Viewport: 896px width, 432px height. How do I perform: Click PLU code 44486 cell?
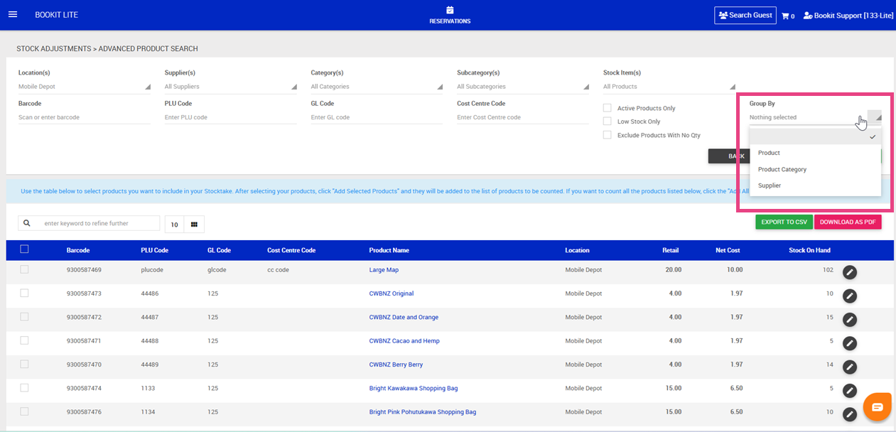(150, 293)
